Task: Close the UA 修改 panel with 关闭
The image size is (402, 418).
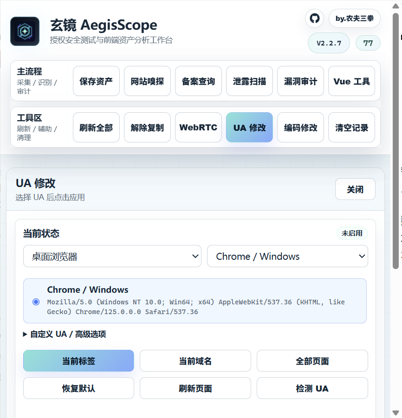Action: (355, 189)
